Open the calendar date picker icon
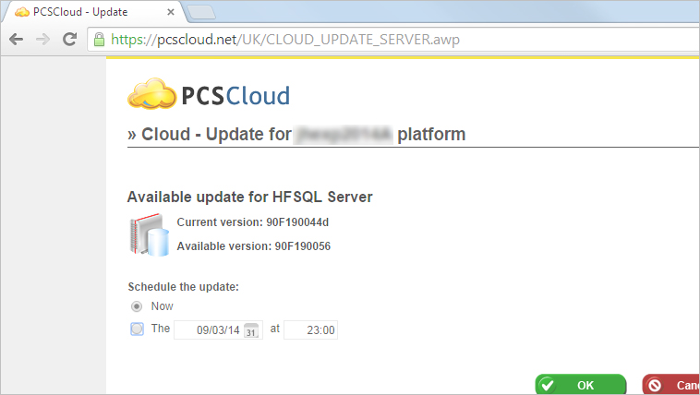This screenshot has height=395, width=700. [x=251, y=330]
